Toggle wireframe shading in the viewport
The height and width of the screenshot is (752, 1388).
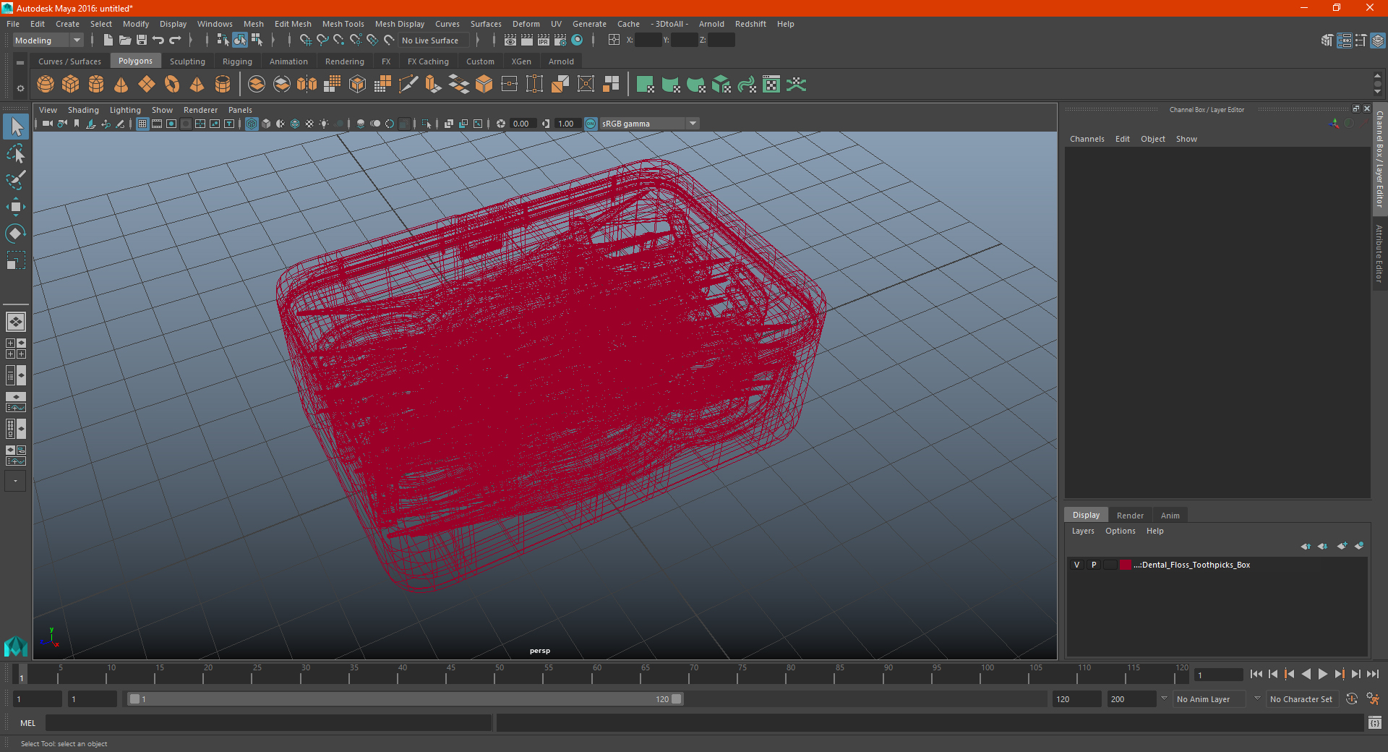pyautogui.click(x=252, y=124)
